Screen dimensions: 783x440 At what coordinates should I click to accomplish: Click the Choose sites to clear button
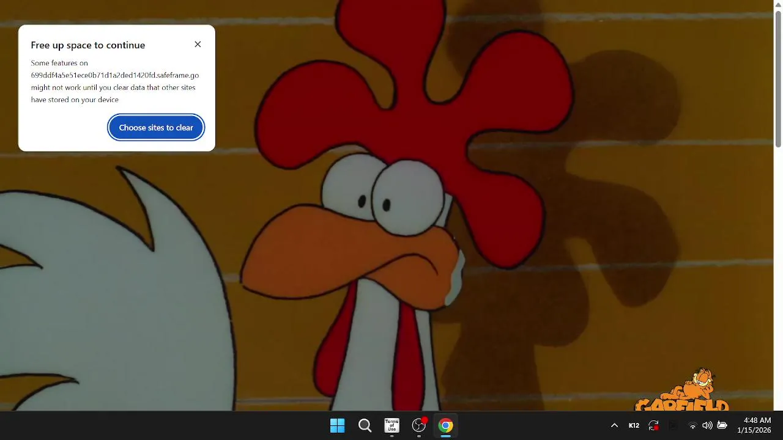click(156, 128)
